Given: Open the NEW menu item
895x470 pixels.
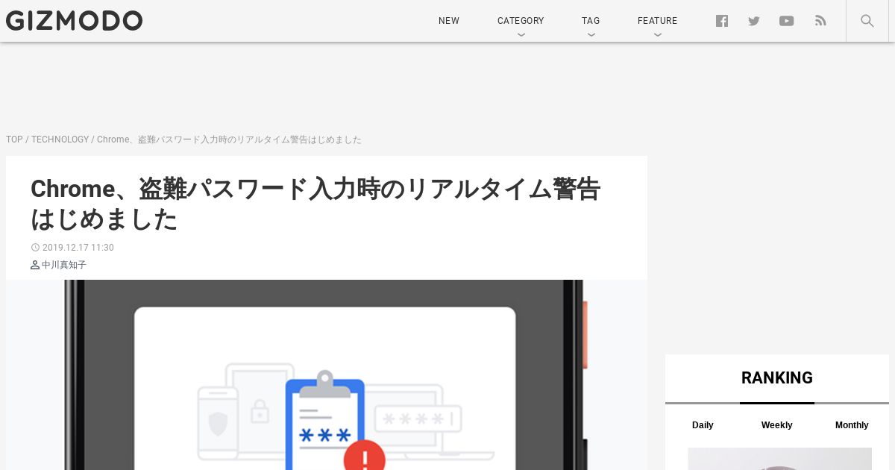Looking at the screenshot, I should pos(449,21).
